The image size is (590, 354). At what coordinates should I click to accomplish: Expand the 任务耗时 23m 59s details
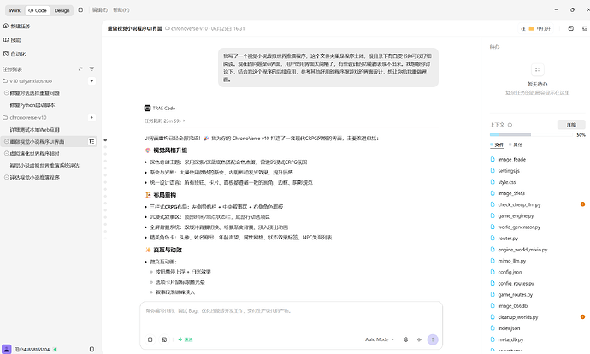(164, 121)
